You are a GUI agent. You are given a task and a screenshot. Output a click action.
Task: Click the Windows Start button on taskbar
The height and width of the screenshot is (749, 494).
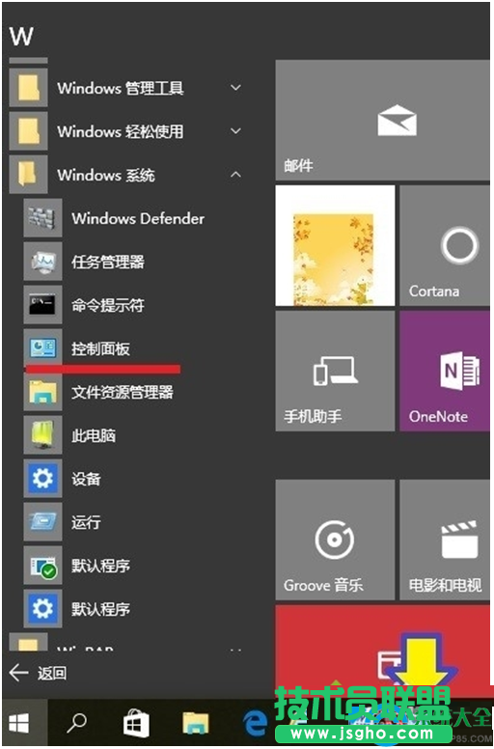20,723
